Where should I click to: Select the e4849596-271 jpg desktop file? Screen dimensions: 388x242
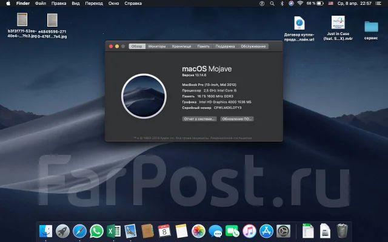(52, 25)
